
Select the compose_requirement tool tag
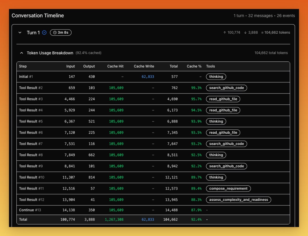[228, 188]
